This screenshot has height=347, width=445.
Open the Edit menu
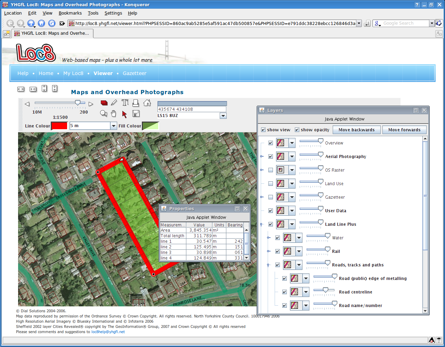coord(32,13)
